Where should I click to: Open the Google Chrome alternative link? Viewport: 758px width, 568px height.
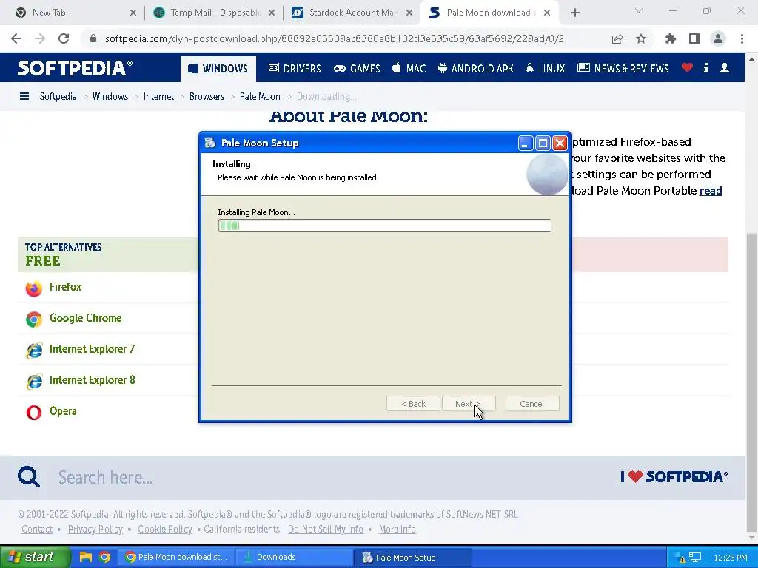click(x=86, y=318)
